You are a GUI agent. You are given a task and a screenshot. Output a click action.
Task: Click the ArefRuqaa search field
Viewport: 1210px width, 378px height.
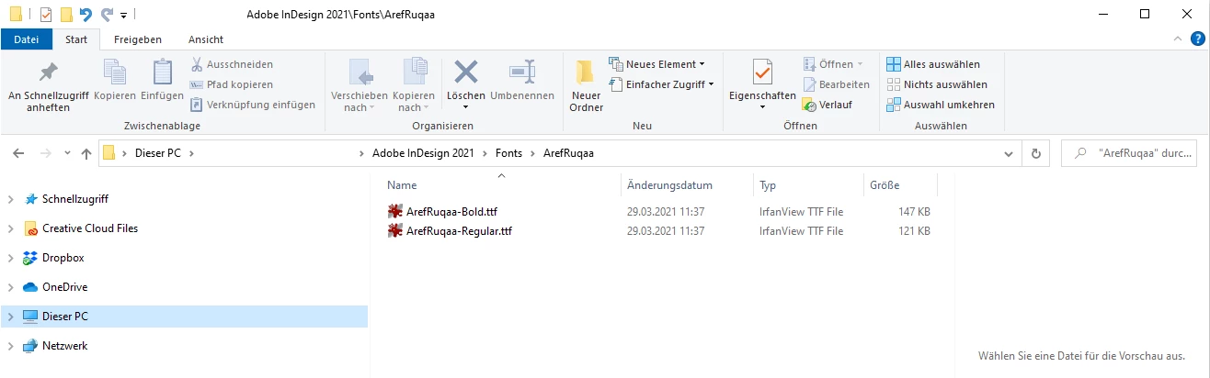1129,153
